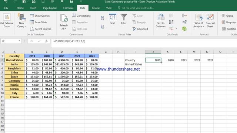Viewport: 237px width, 133px height.
Task: Select column F header
Action: pyautogui.click(x=91, y=52)
